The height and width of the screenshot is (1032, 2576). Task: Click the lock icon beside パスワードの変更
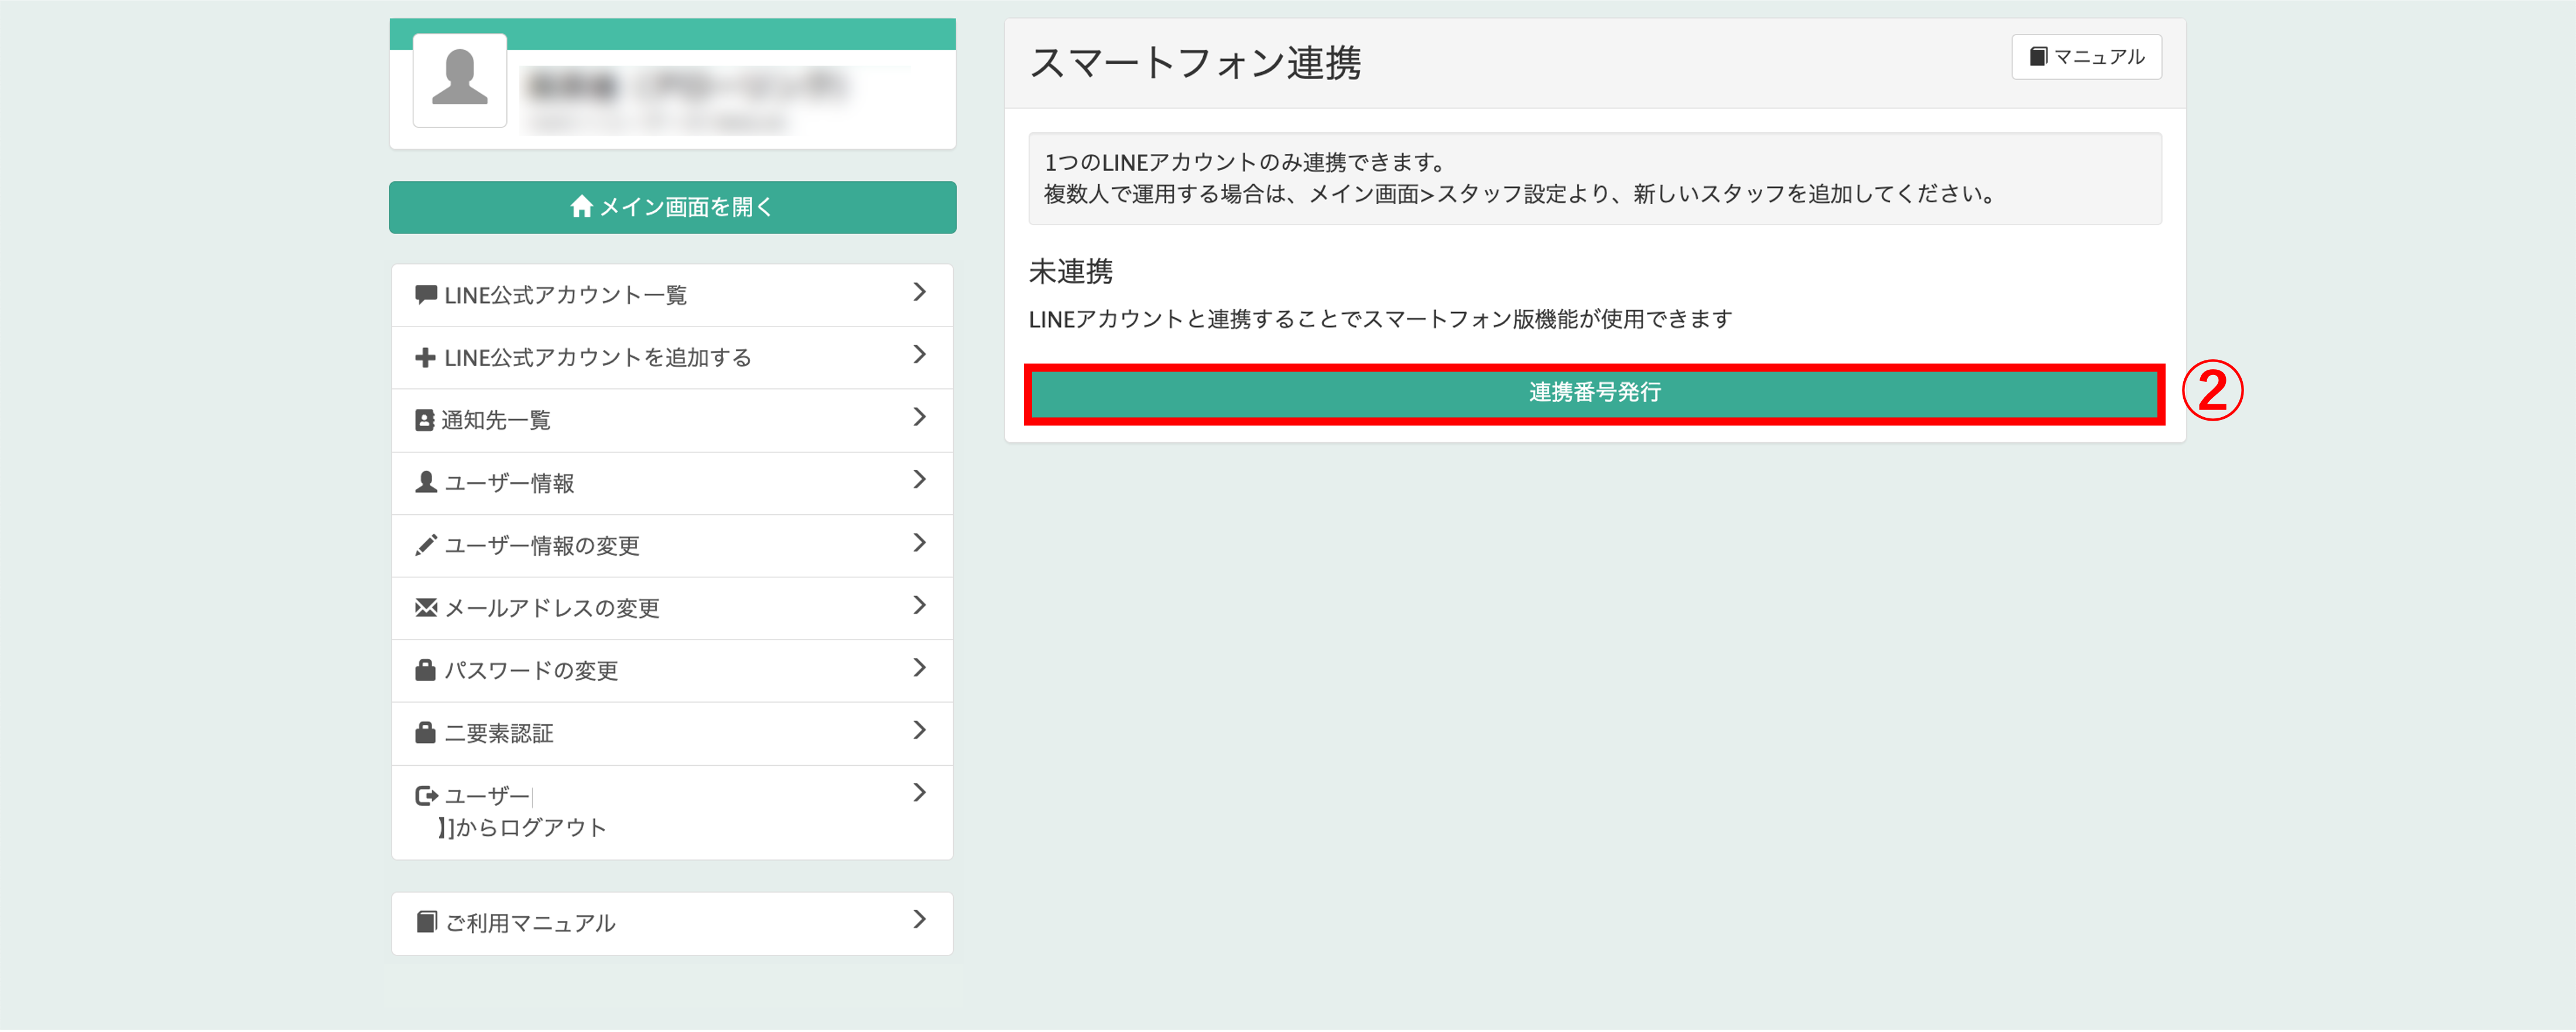[x=425, y=670]
